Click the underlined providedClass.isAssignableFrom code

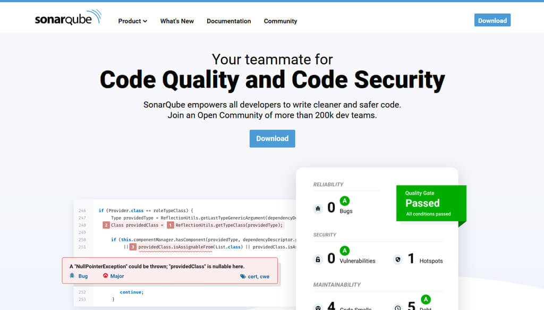pos(175,247)
